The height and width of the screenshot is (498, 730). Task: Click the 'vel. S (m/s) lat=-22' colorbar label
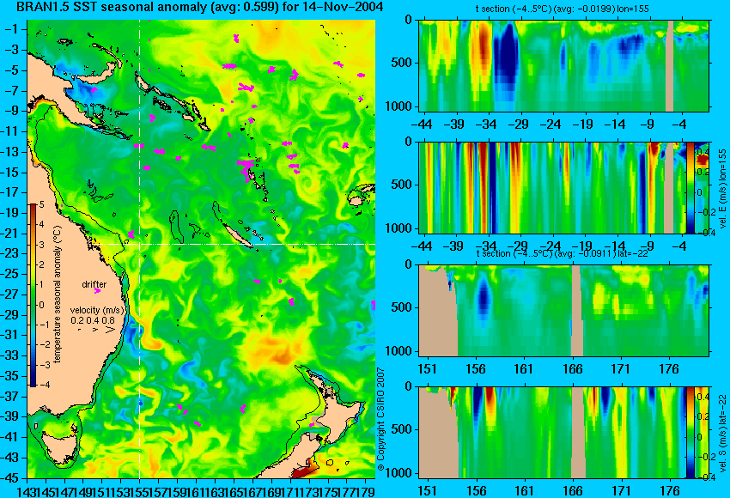click(x=723, y=433)
